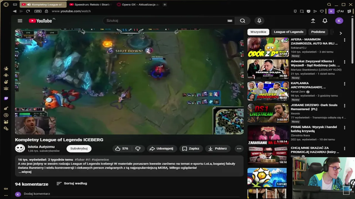Reload the page with refresh icon
Screen dimensions: 355x199
28,11
